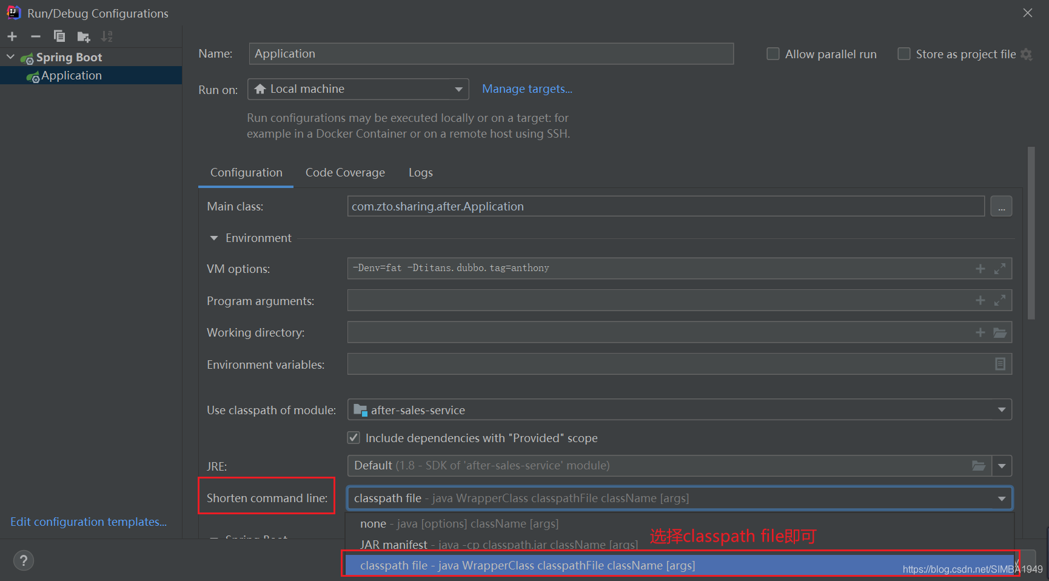Screen dimensions: 1049x581
Task: Click the Main class input field
Action: point(666,206)
